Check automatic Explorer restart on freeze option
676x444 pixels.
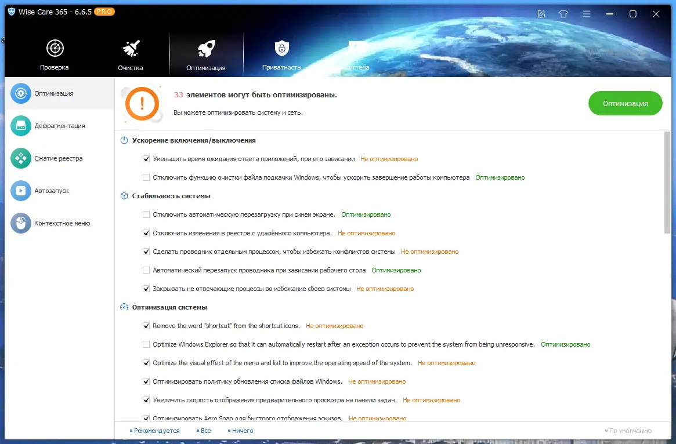pos(146,270)
